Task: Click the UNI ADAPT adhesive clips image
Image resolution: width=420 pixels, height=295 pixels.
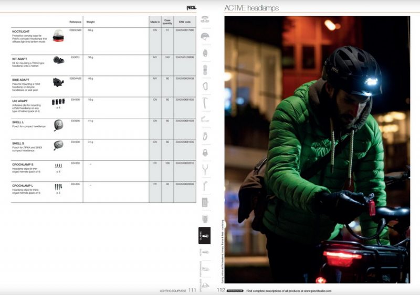Action: 58,102
